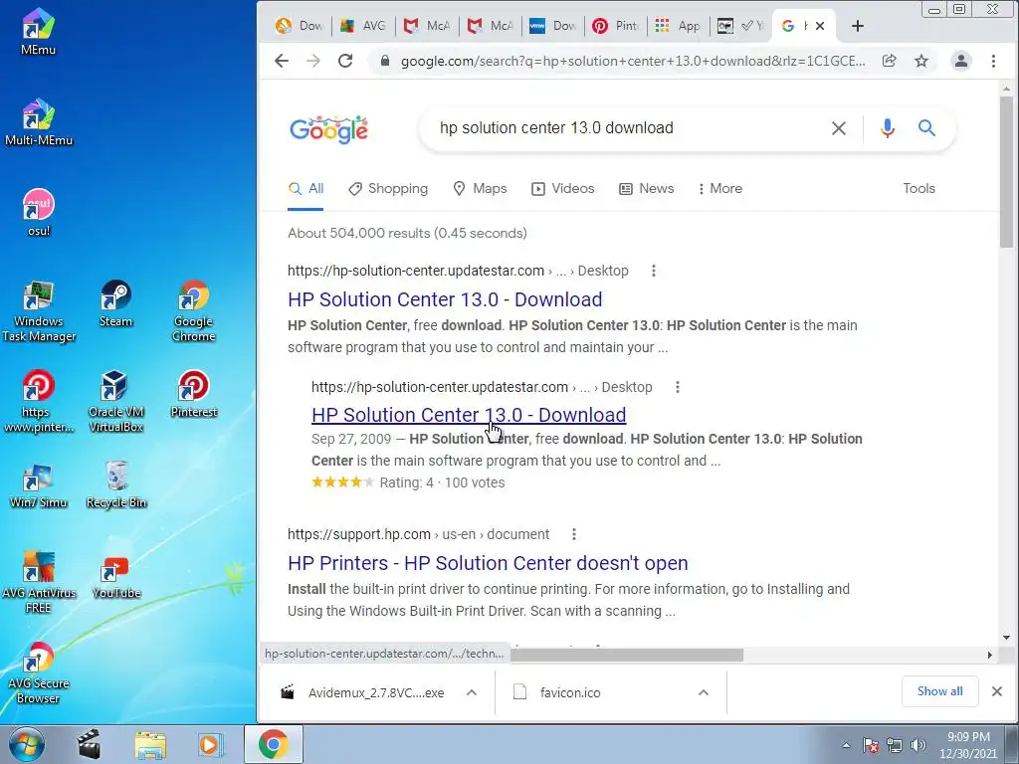
Task: Clear the Google search box with X
Action: (838, 128)
